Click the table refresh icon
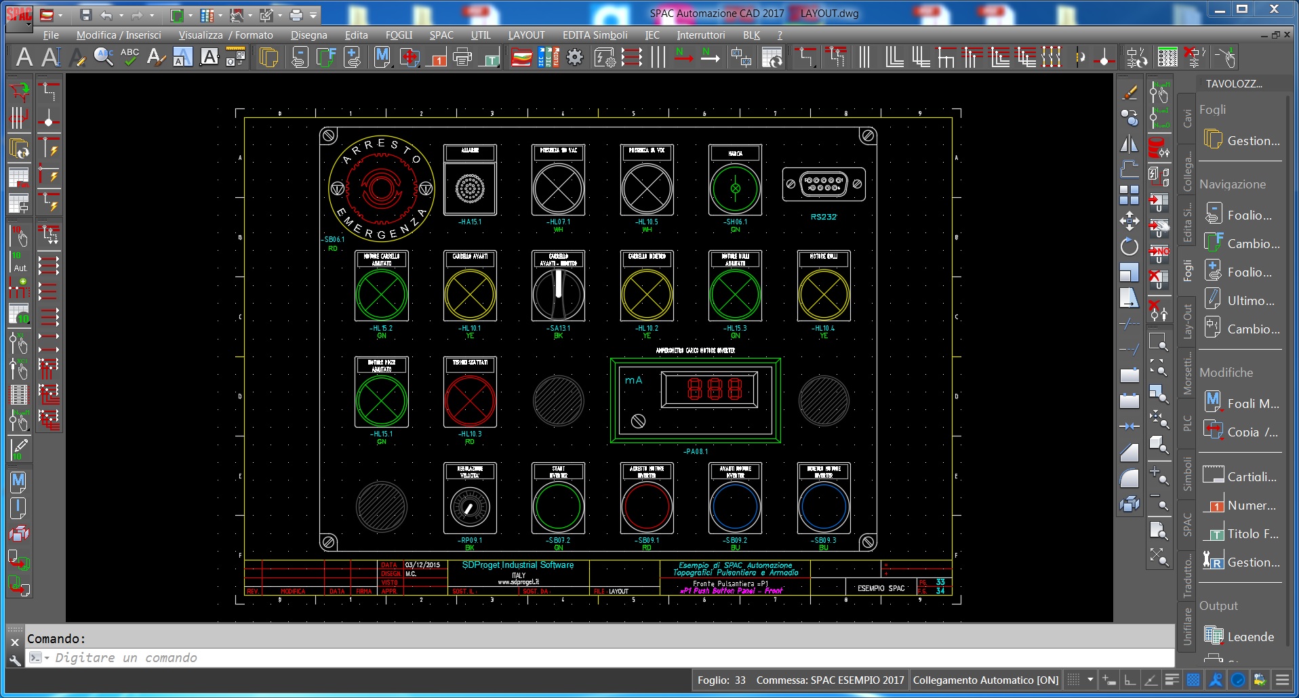1299x698 pixels. click(x=772, y=57)
